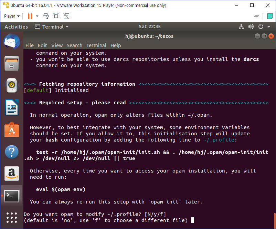Click the hj@ubuntu: ~/tezos title bar
The image size is (276, 229).
click(x=149, y=36)
